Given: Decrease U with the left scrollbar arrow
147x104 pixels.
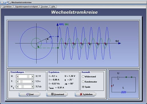Looking at the screenshot, I should point(18,76).
